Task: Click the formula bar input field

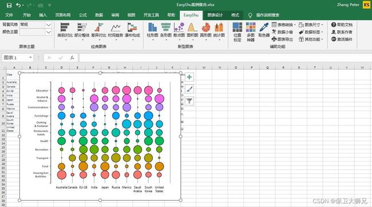Action: tap(225, 58)
